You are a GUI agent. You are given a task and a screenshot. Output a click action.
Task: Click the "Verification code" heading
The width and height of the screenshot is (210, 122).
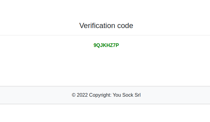click(106, 26)
